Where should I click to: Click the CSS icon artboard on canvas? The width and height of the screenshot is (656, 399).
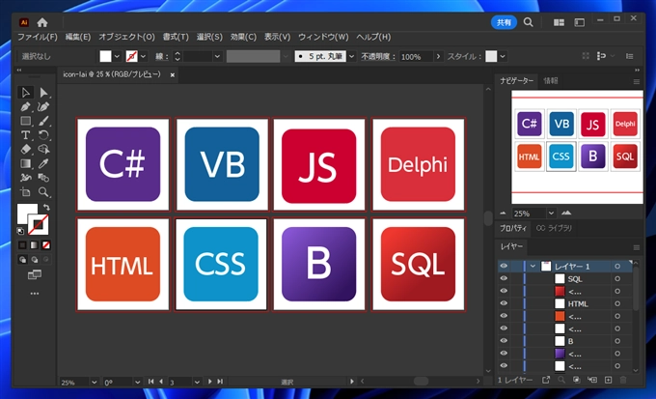click(221, 264)
